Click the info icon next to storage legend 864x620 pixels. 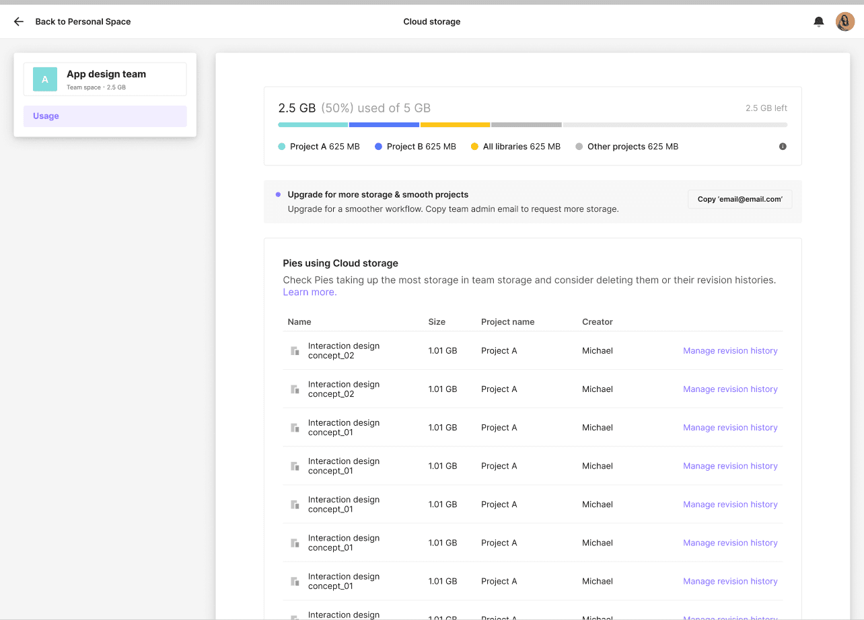pyautogui.click(x=783, y=146)
